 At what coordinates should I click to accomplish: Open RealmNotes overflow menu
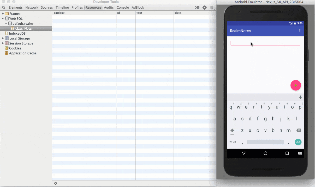[300, 31]
